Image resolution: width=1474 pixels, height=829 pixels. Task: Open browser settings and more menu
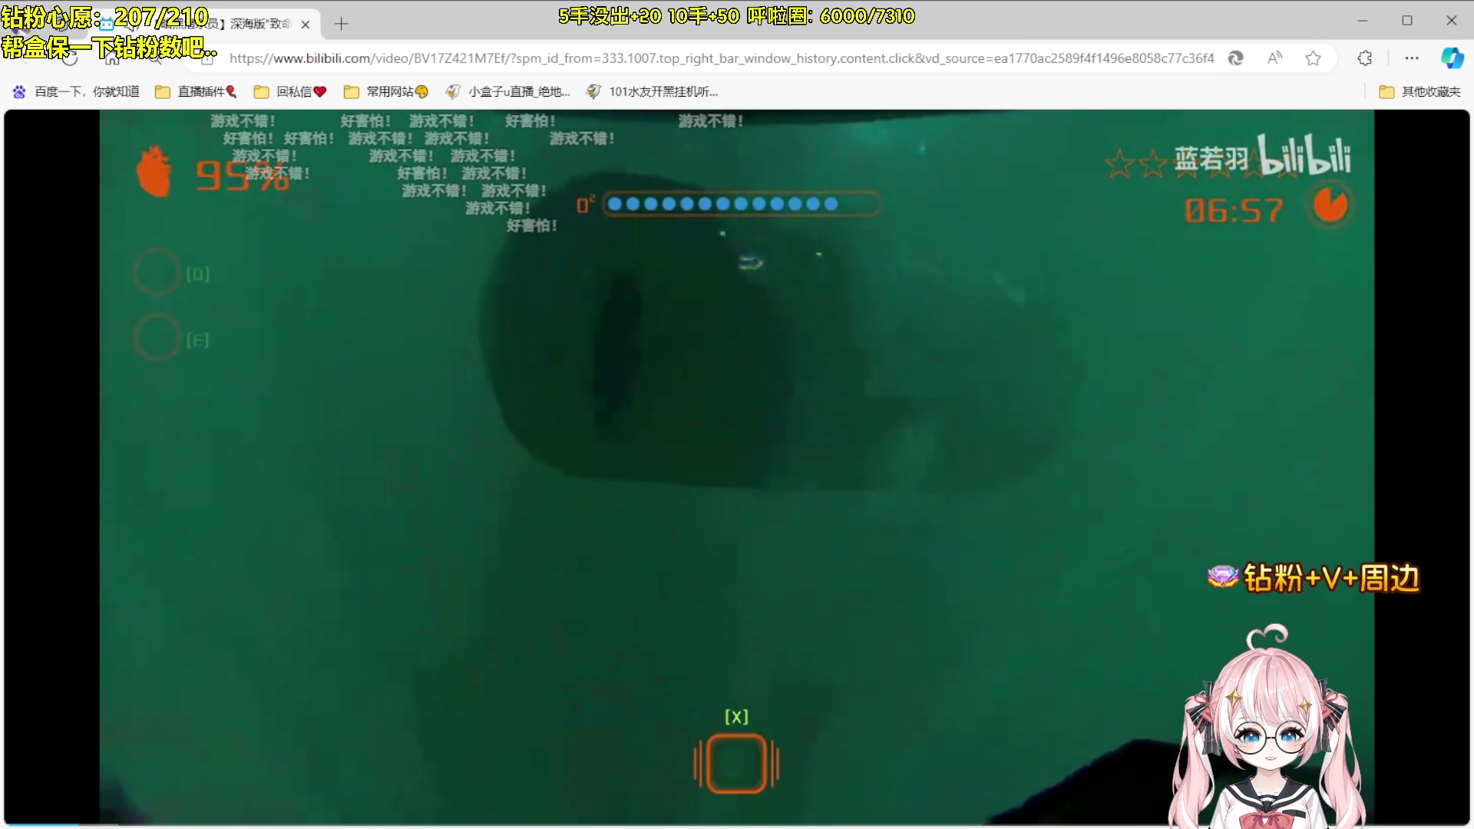pyautogui.click(x=1411, y=58)
